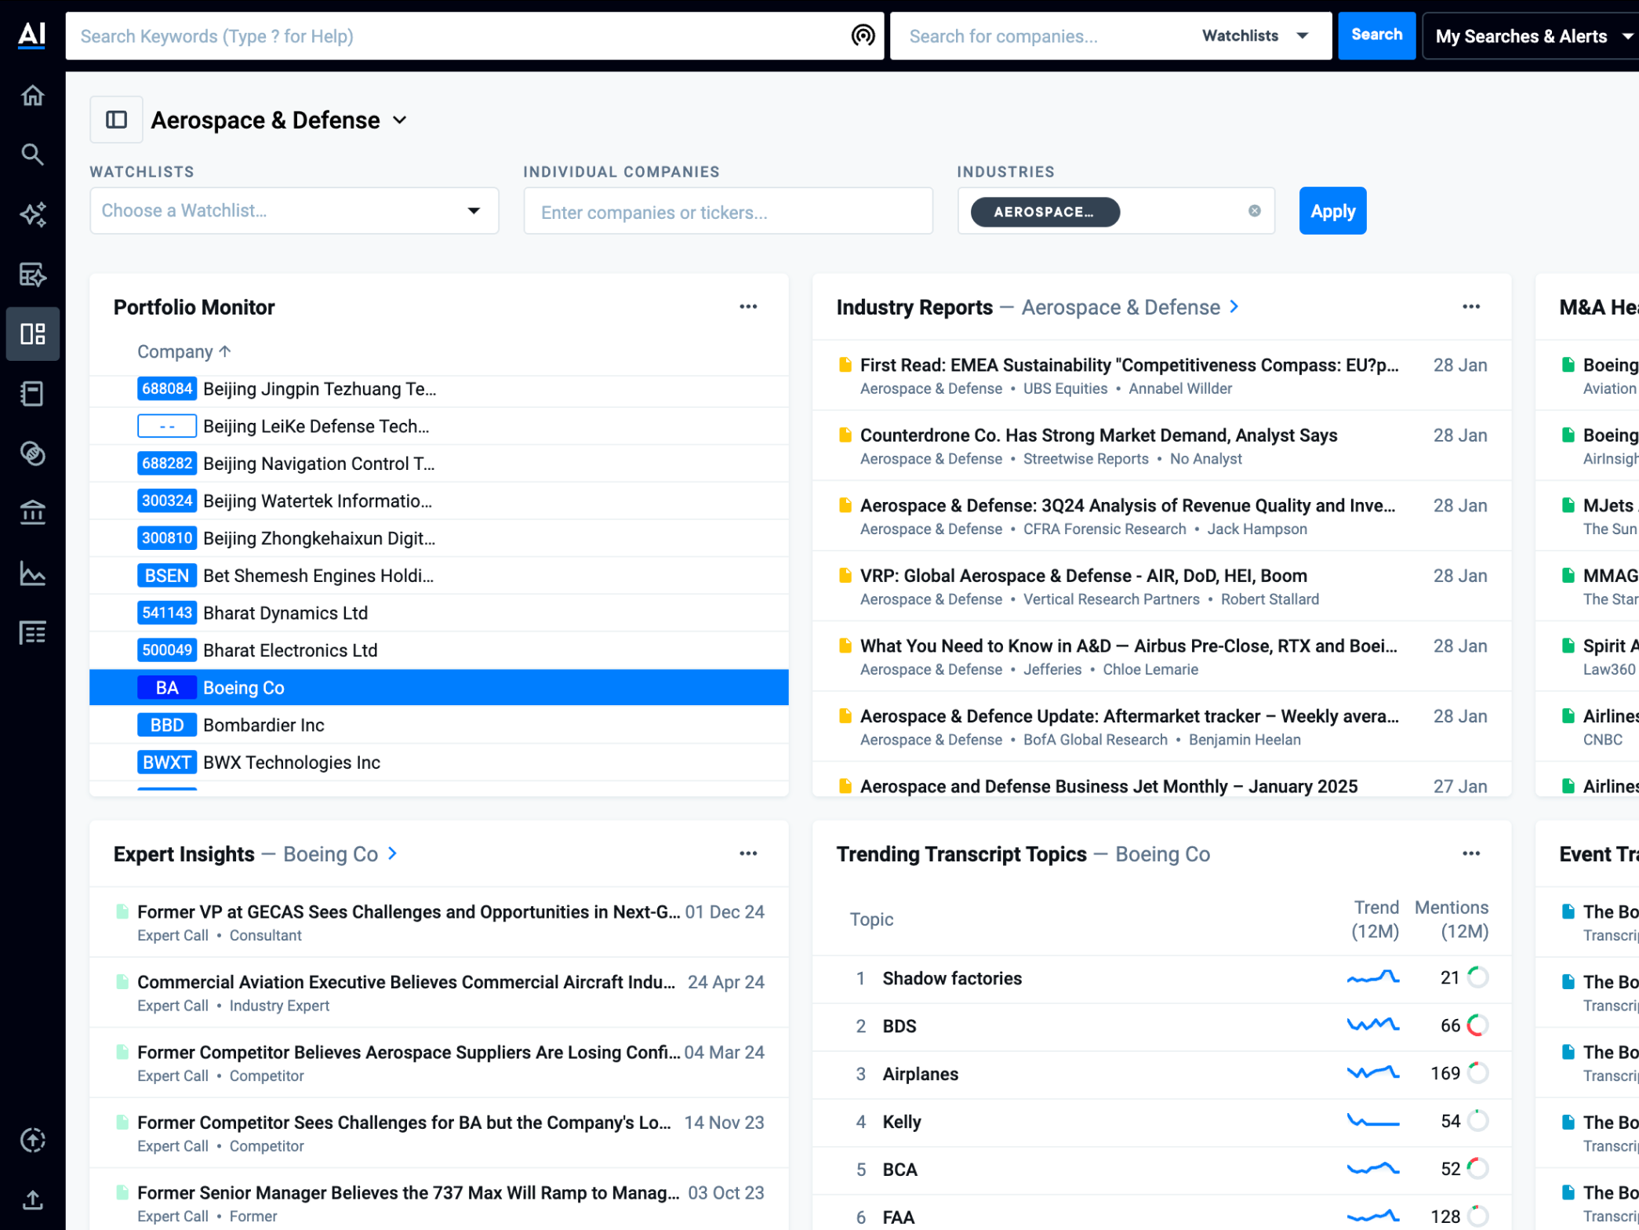Open the linked-circles sidebar icon
The width and height of the screenshot is (1639, 1230).
32,453
